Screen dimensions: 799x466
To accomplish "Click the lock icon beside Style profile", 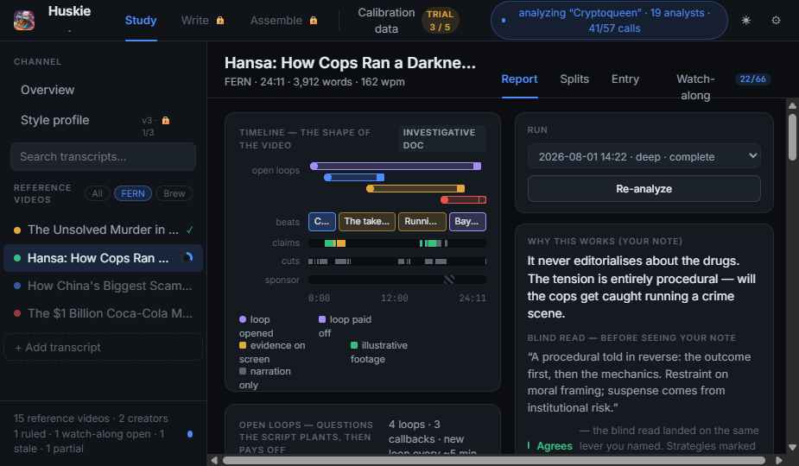I will pos(166,120).
